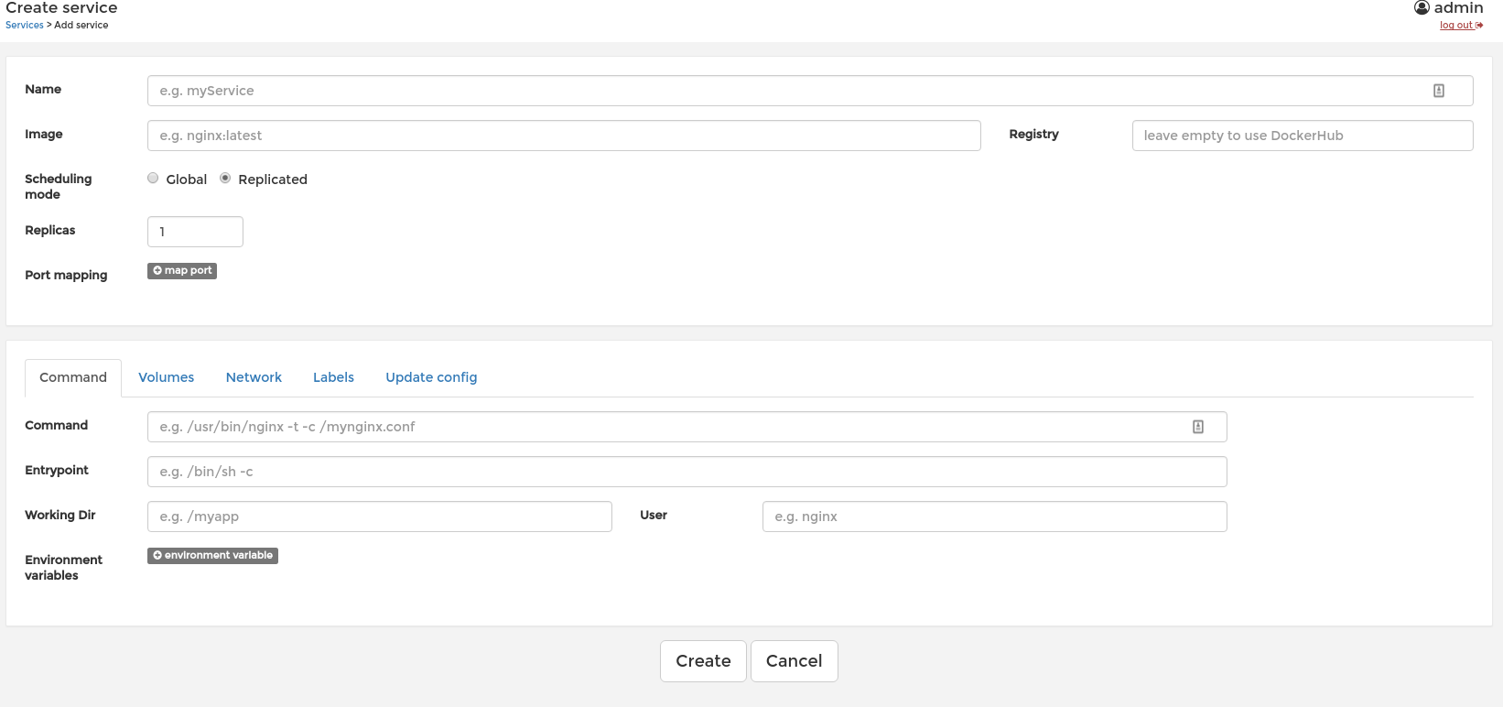Focus the Image input field

pyautogui.click(x=563, y=136)
